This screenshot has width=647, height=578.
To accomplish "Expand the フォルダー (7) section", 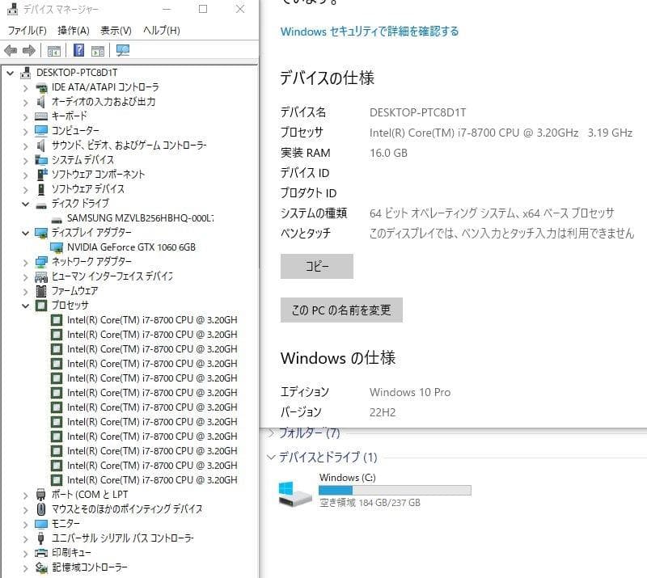I will pyautogui.click(x=269, y=433).
